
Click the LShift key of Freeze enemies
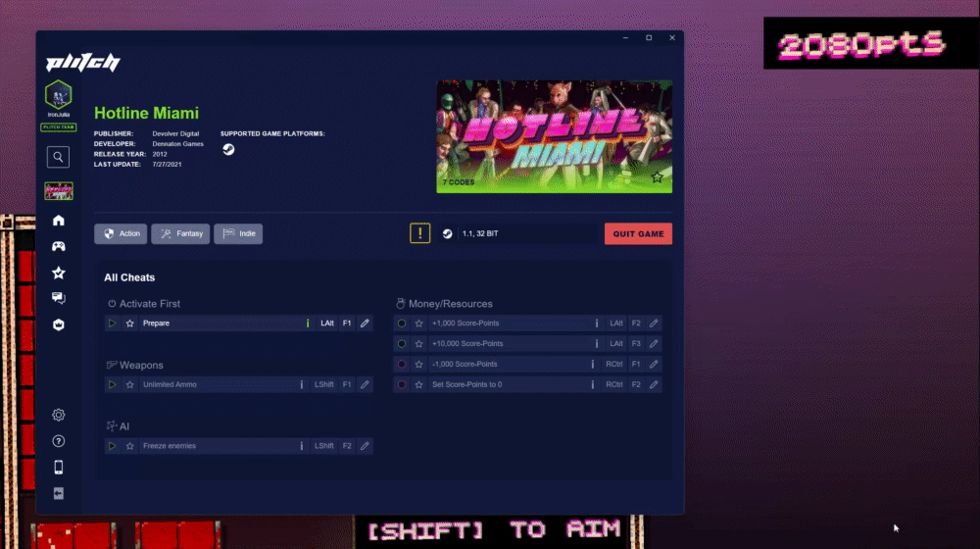point(323,446)
